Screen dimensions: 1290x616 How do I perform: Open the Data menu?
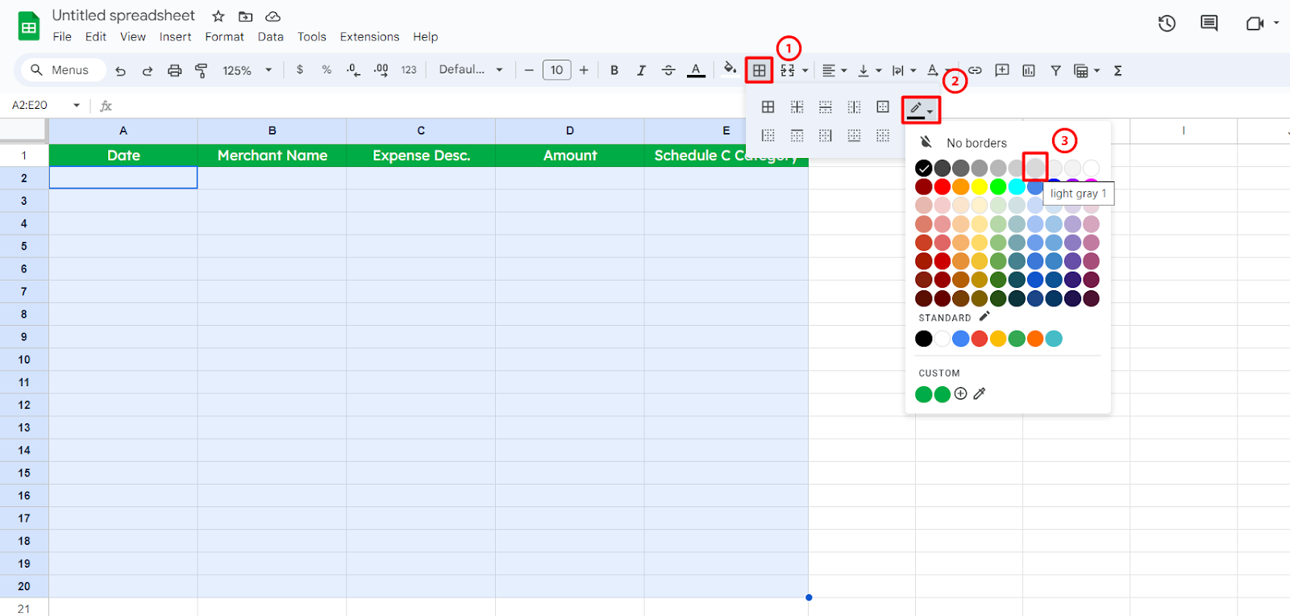pyautogui.click(x=270, y=36)
